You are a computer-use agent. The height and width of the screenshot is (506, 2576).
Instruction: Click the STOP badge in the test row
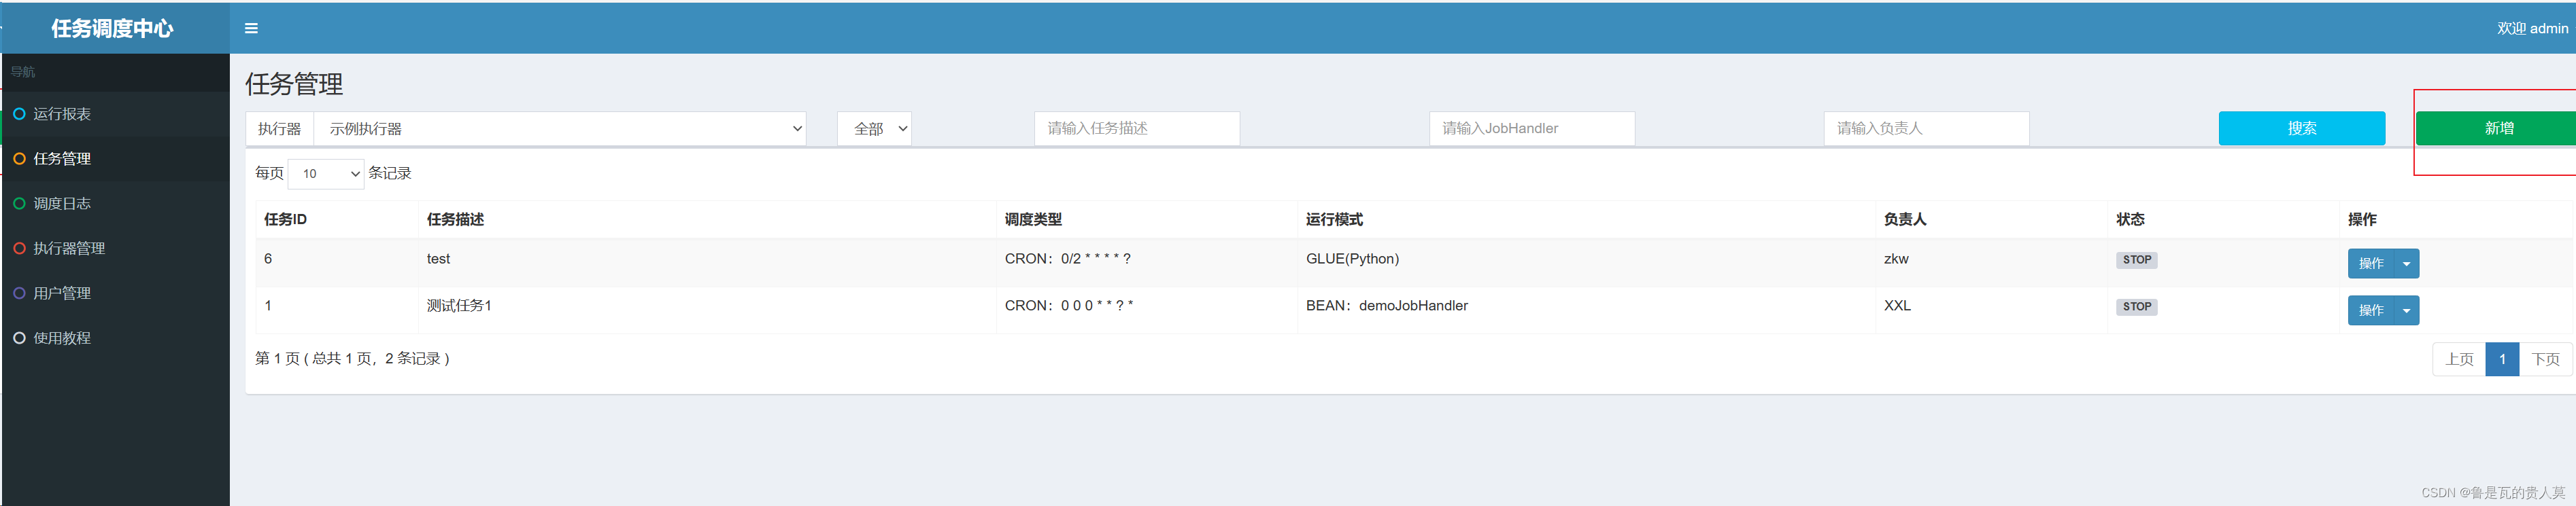(x=2136, y=259)
